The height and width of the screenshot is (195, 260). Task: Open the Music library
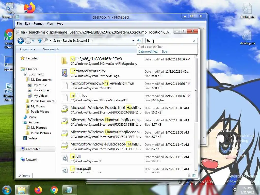coord(30,117)
